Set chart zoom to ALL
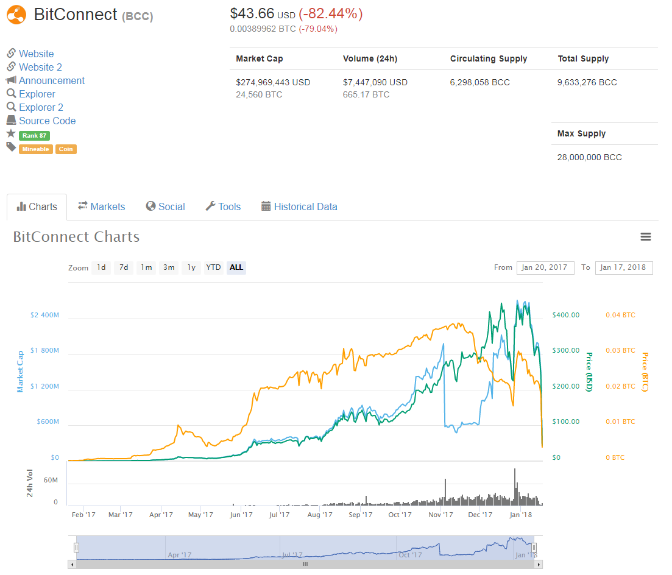Viewport: 672px width, 575px height. point(236,267)
